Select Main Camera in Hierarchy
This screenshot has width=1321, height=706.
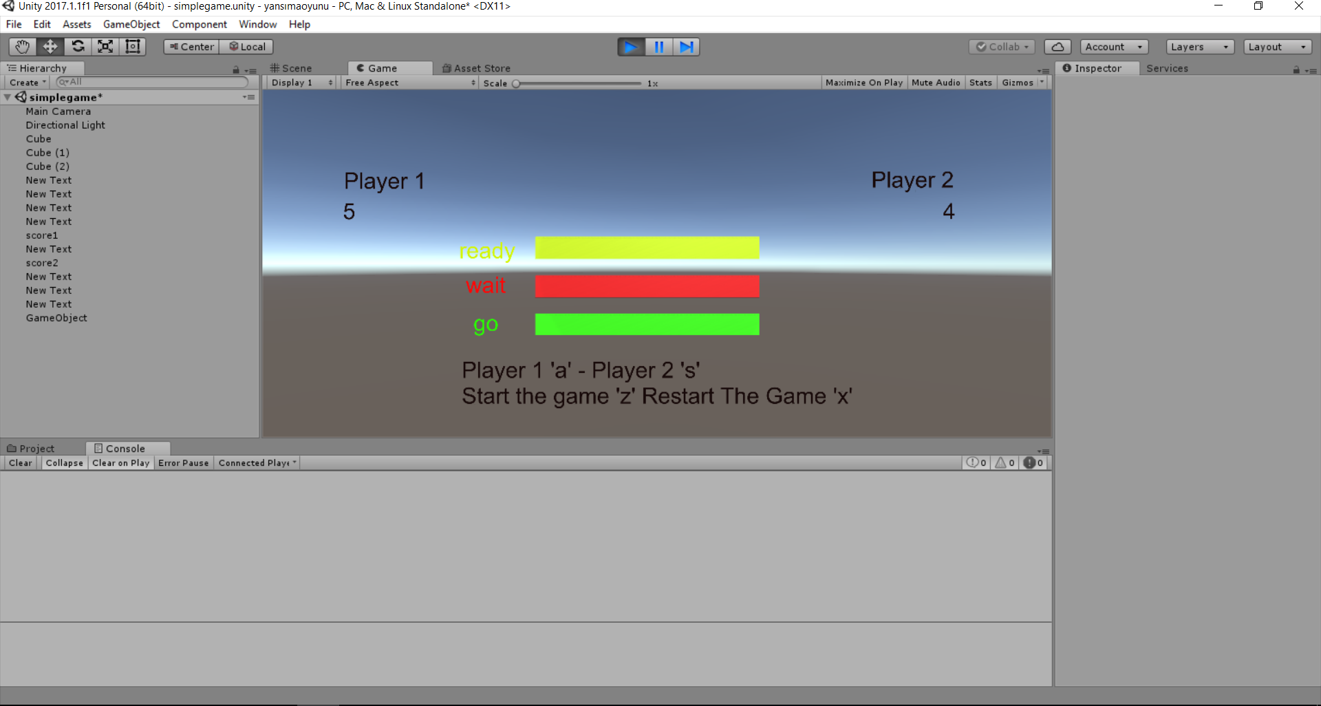58,111
